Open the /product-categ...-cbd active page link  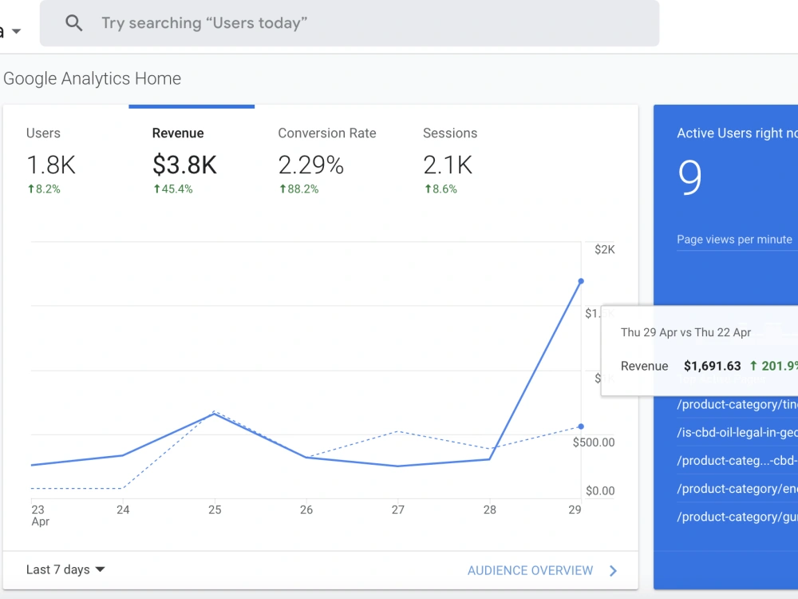coord(737,461)
